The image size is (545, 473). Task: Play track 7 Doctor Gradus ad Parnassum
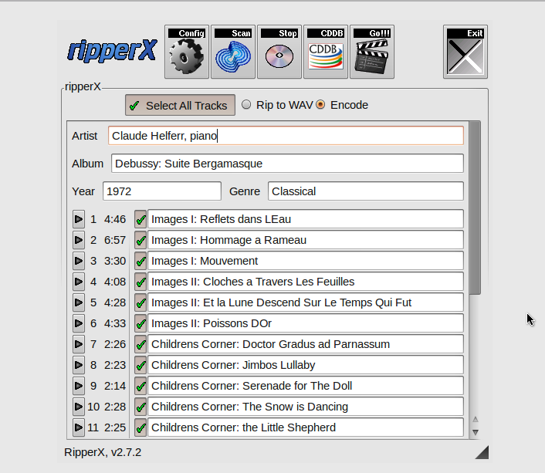pos(79,344)
